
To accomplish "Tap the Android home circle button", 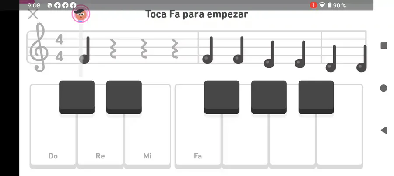I will (383, 88).
